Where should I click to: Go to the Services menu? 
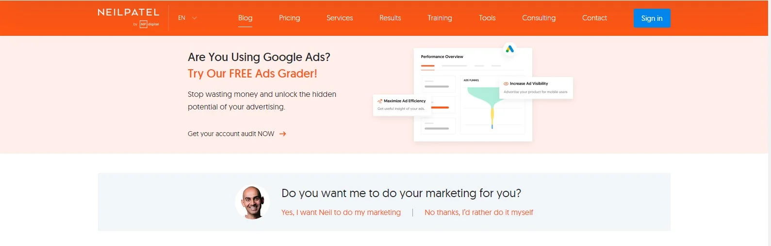tap(340, 18)
